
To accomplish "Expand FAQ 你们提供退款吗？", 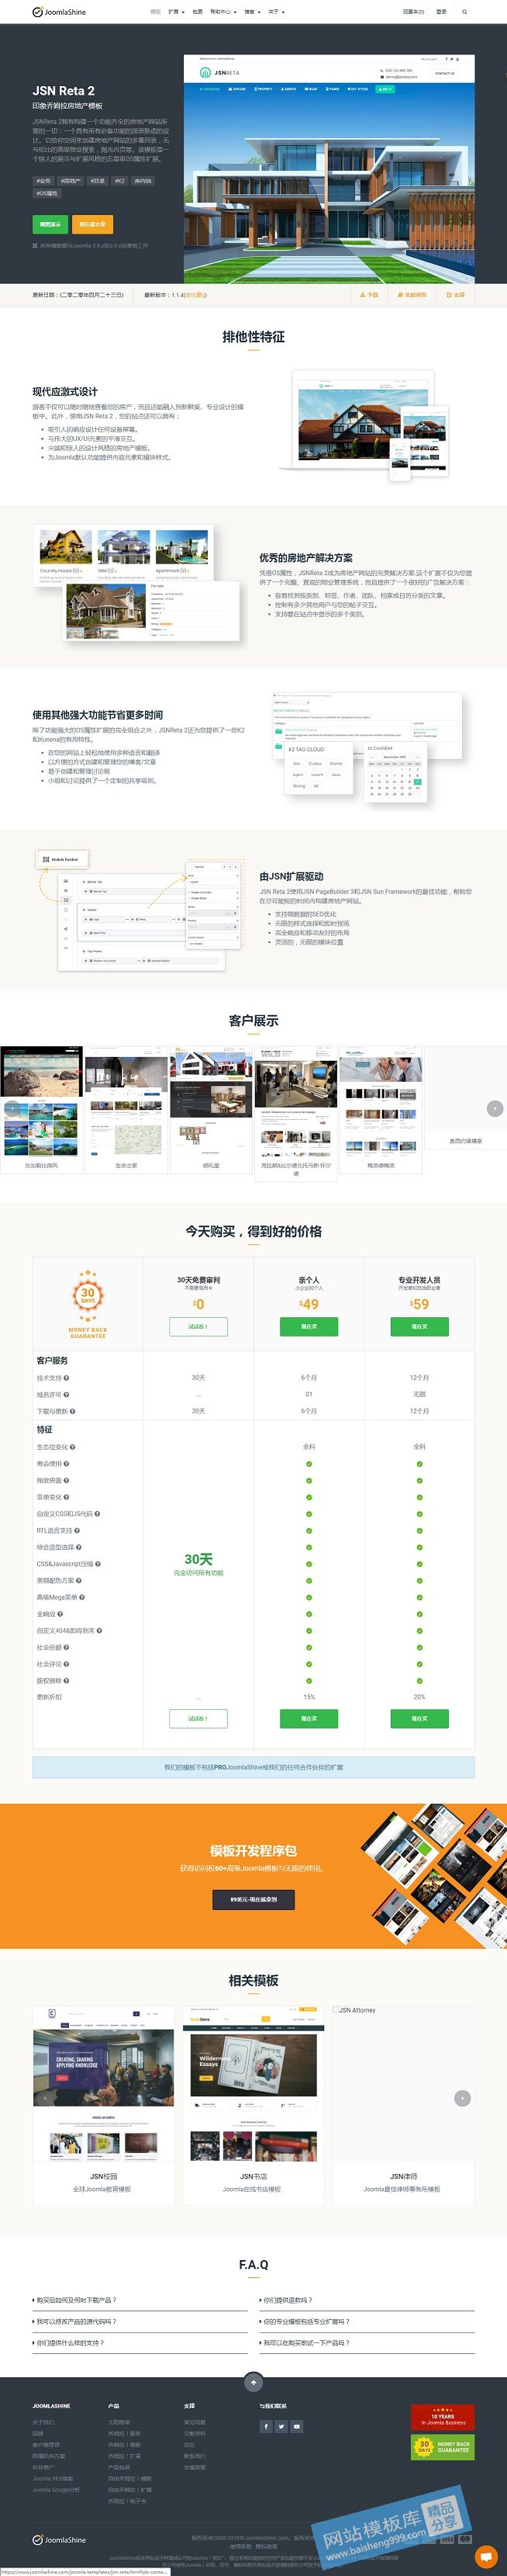I will click(x=366, y=2300).
